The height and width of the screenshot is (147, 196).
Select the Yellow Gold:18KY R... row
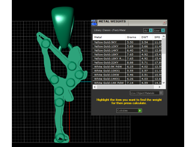tap(127, 58)
